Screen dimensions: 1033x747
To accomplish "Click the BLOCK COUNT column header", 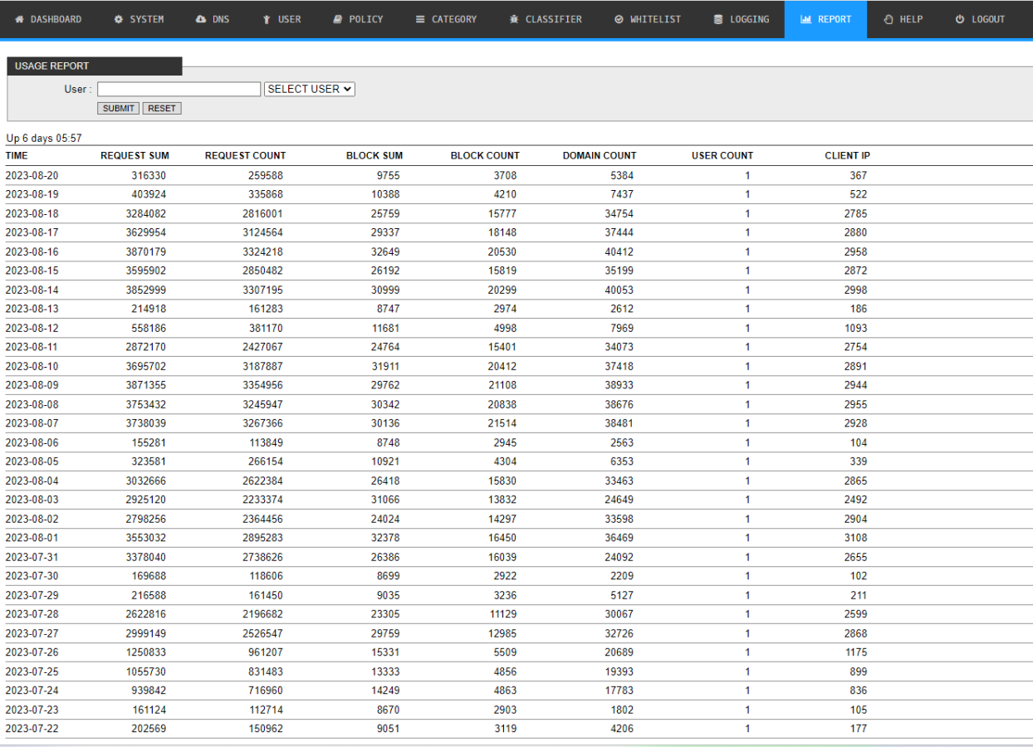I will pyautogui.click(x=485, y=155).
